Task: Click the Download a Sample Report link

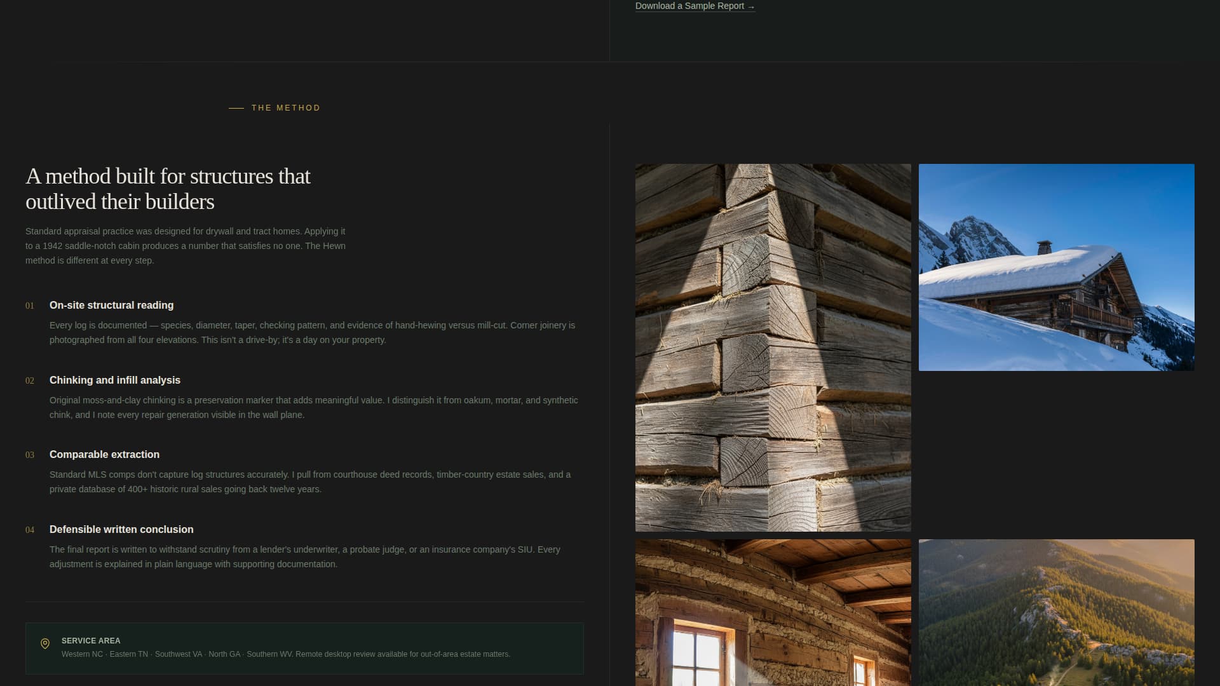Action: coord(689,6)
